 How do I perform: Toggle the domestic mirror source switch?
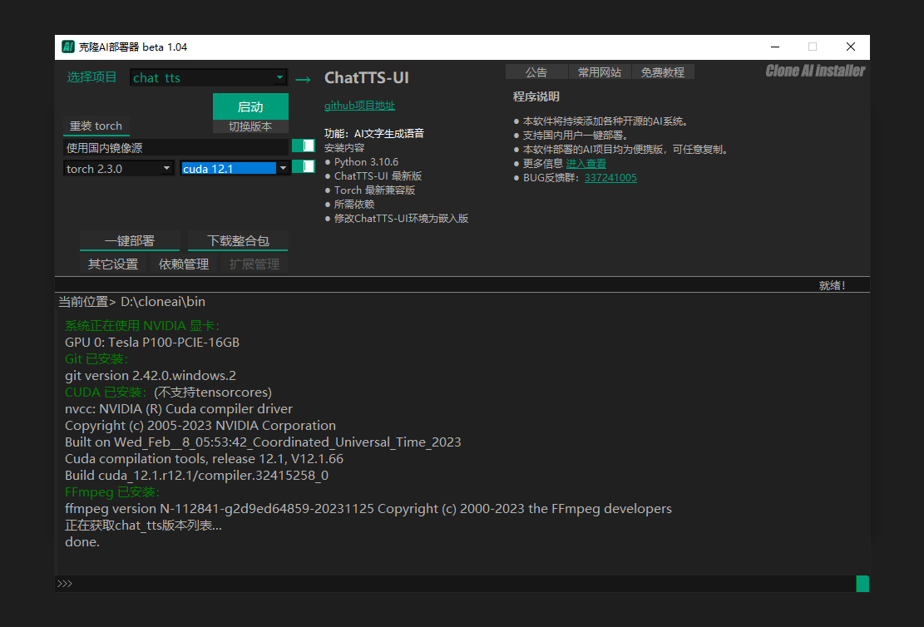[304, 146]
